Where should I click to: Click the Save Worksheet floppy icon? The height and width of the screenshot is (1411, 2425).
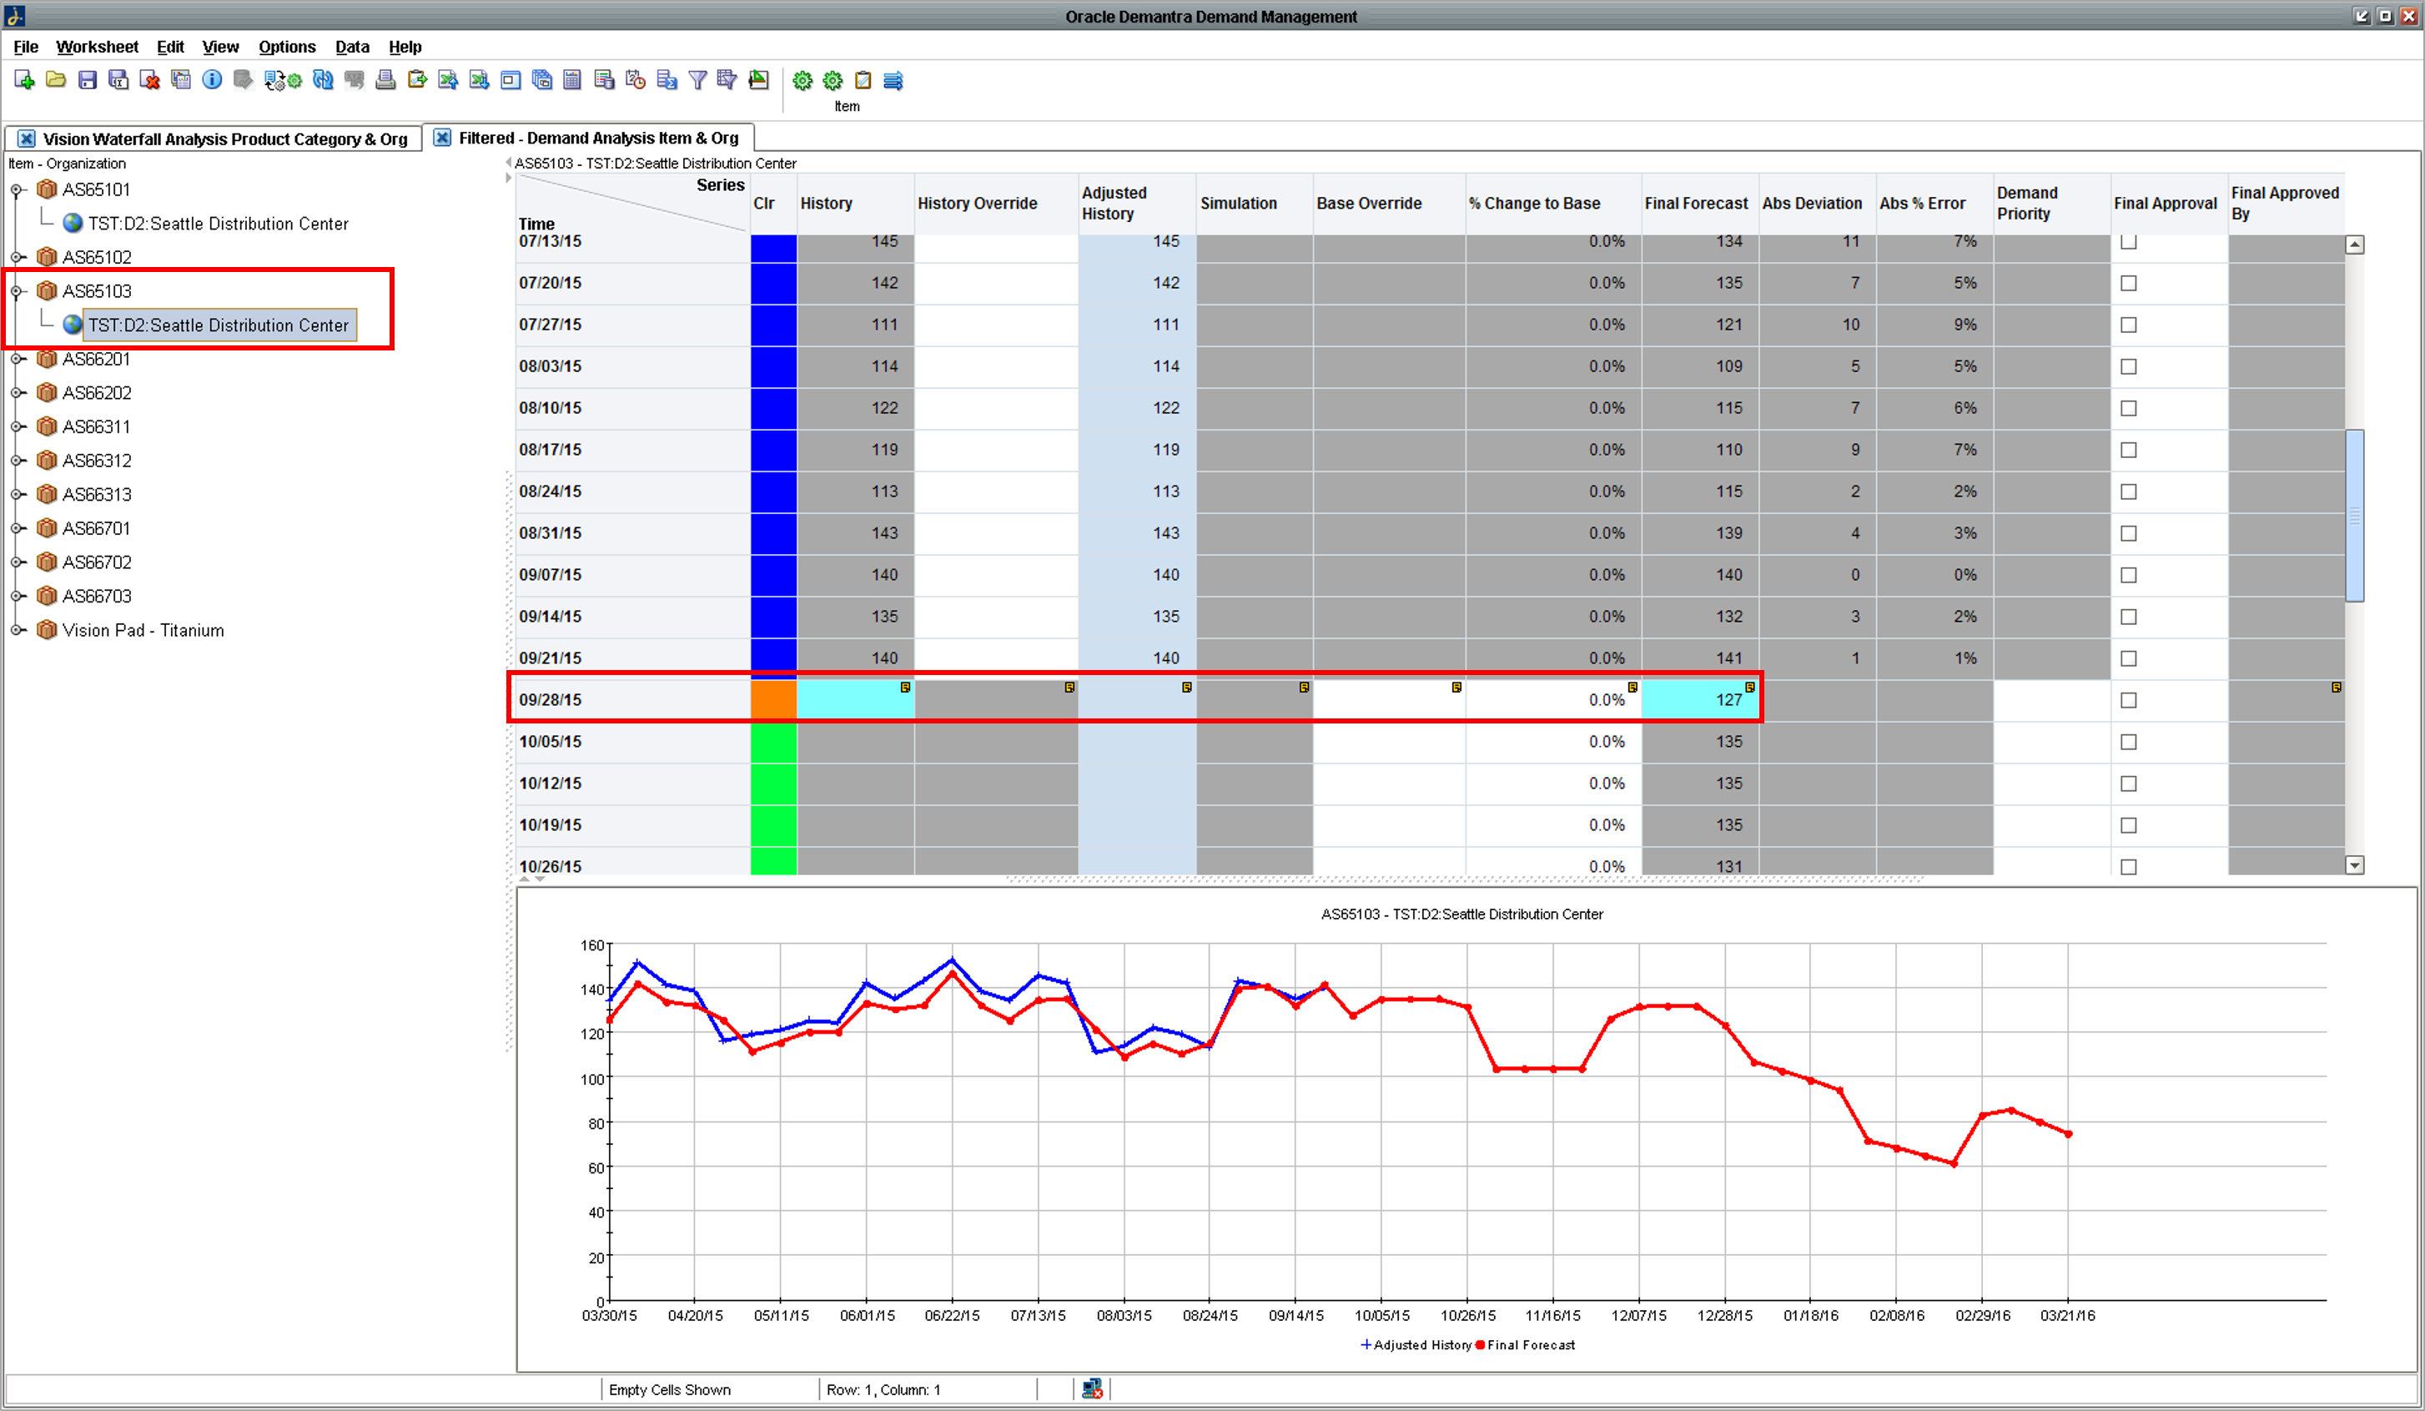tap(88, 81)
